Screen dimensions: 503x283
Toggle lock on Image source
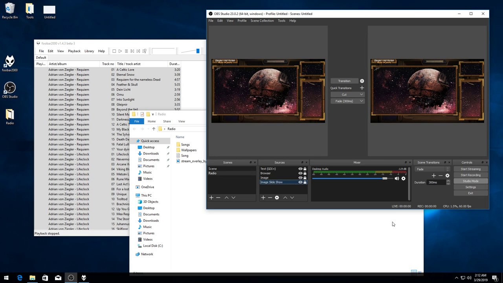point(305,178)
